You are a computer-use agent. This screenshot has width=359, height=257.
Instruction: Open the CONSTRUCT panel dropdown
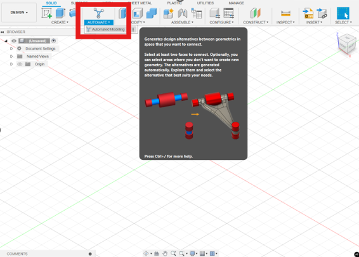coord(256,22)
